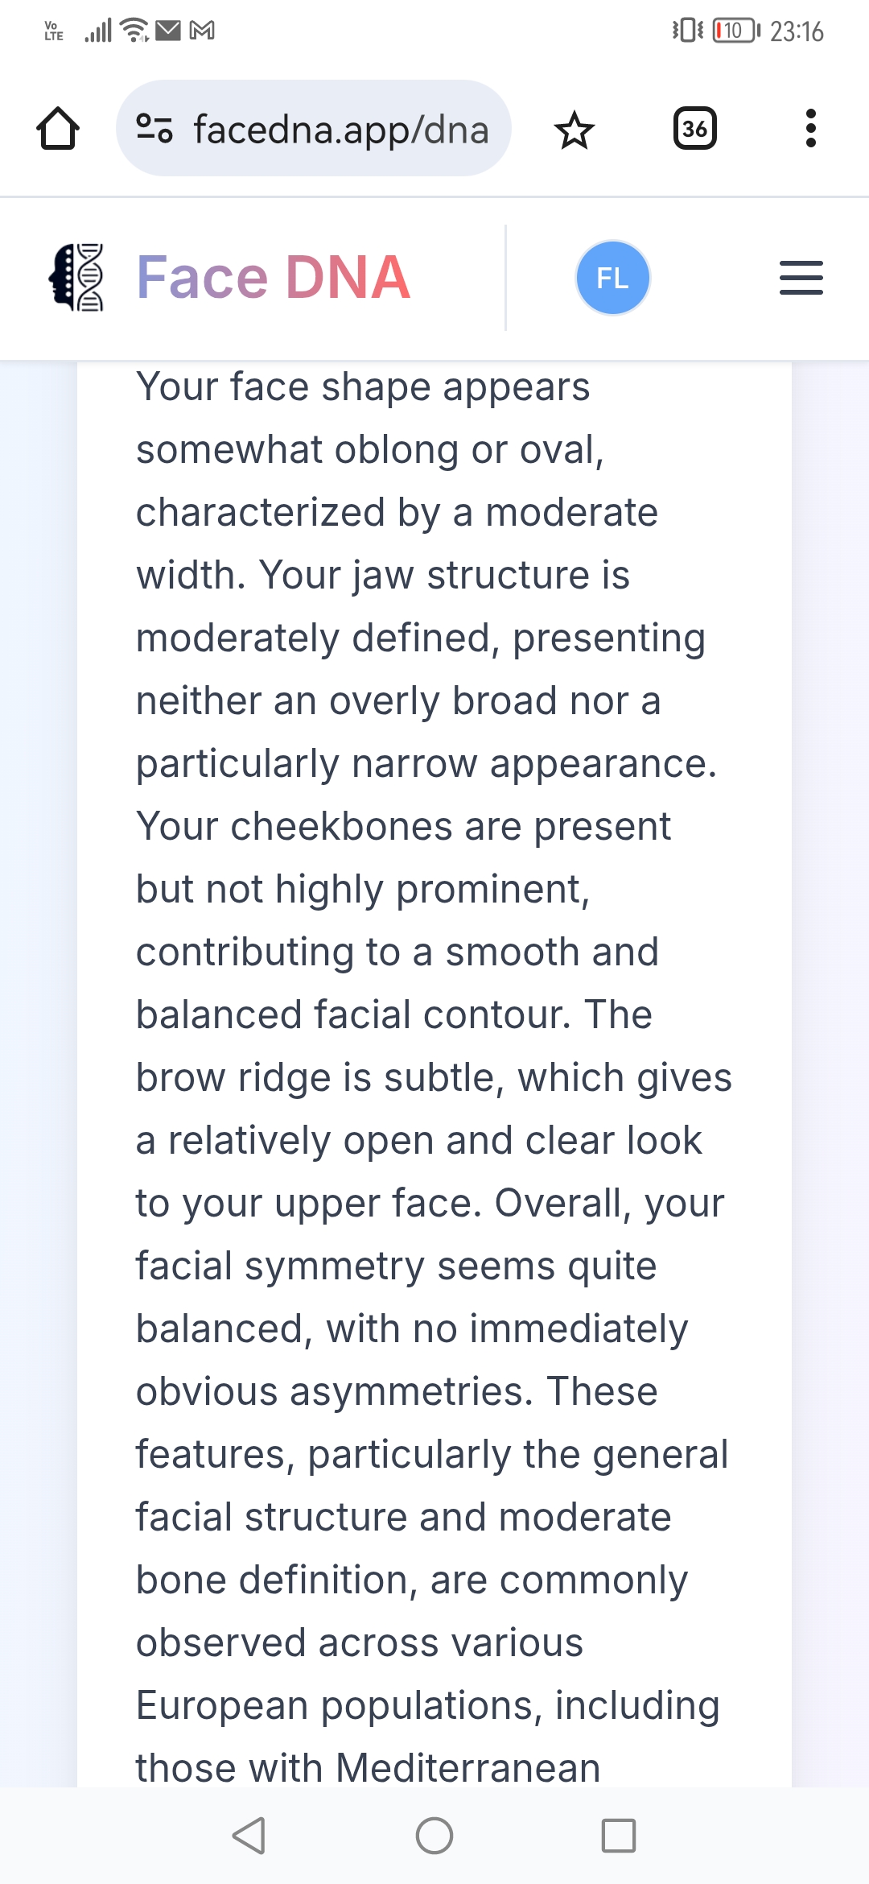Image resolution: width=869 pixels, height=1884 pixels.
Task: Tap the browser home icon
Action: click(58, 129)
